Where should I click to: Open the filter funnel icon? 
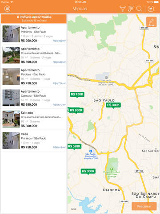(x=122, y=8)
